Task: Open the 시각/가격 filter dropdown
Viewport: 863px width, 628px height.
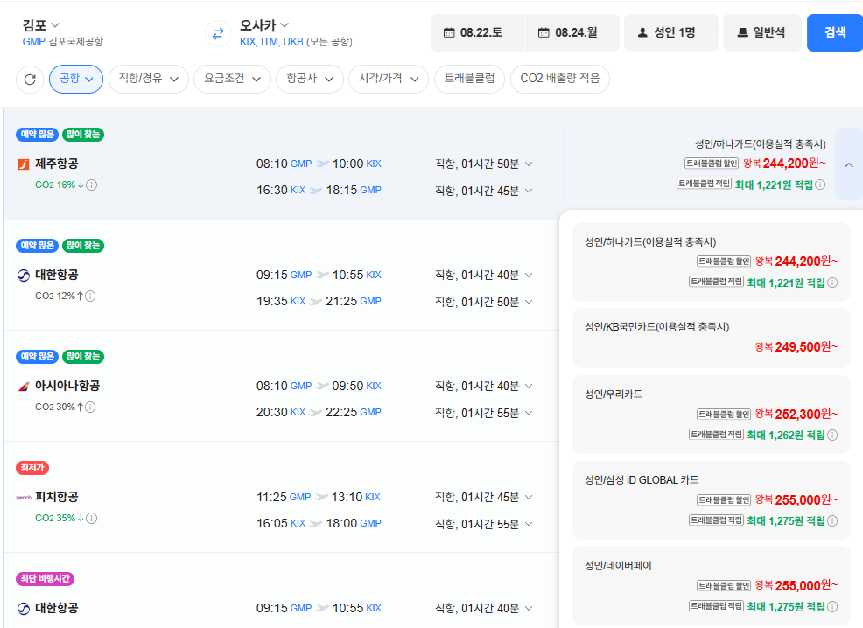Action: pos(389,79)
